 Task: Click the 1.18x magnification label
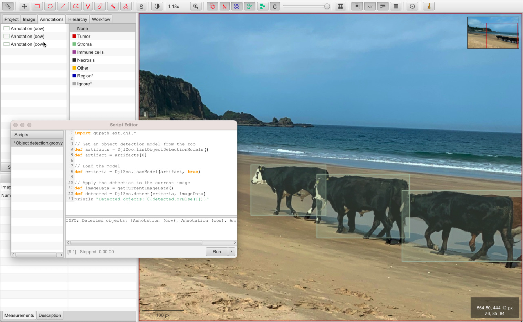174,6
